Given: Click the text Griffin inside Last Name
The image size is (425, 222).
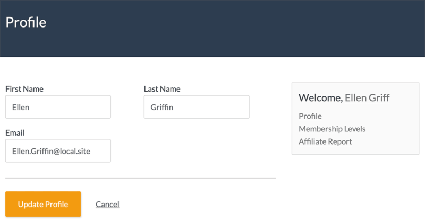Looking at the screenshot, I should [160, 108].
